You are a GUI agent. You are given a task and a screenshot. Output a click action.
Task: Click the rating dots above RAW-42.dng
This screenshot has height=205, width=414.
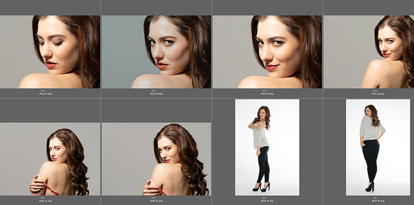pyautogui.click(x=153, y=198)
